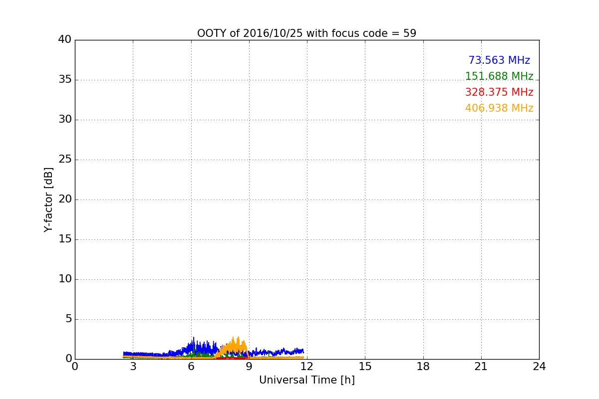Click the x-axis tick label 9

coord(249,367)
